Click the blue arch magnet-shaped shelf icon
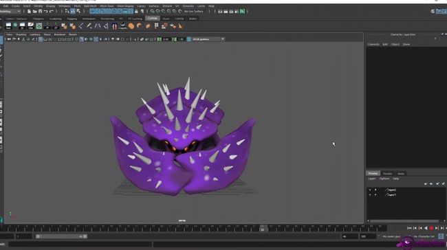Viewport: 447px width, 250px height. coord(114,26)
